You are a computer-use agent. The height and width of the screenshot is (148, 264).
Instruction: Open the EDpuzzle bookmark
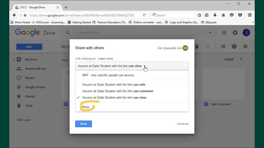pyautogui.click(x=209, y=22)
